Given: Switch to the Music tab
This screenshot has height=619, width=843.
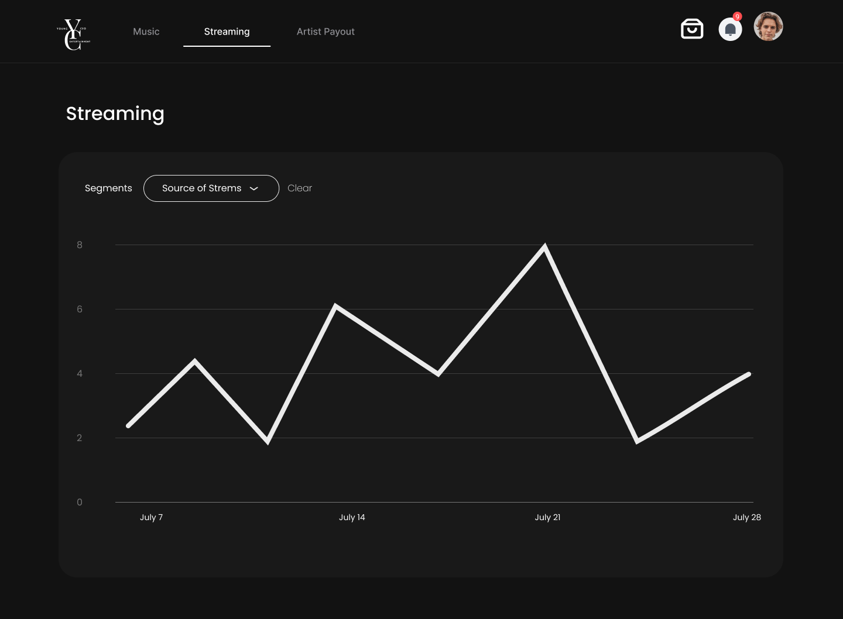Looking at the screenshot, I should 146,32.
